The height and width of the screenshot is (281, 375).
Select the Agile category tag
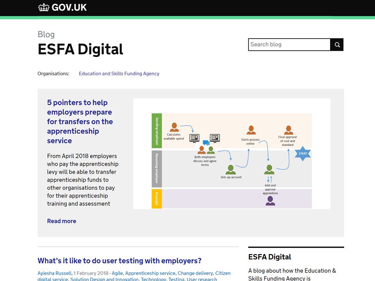pyautogui.click(x=117, y=273)
